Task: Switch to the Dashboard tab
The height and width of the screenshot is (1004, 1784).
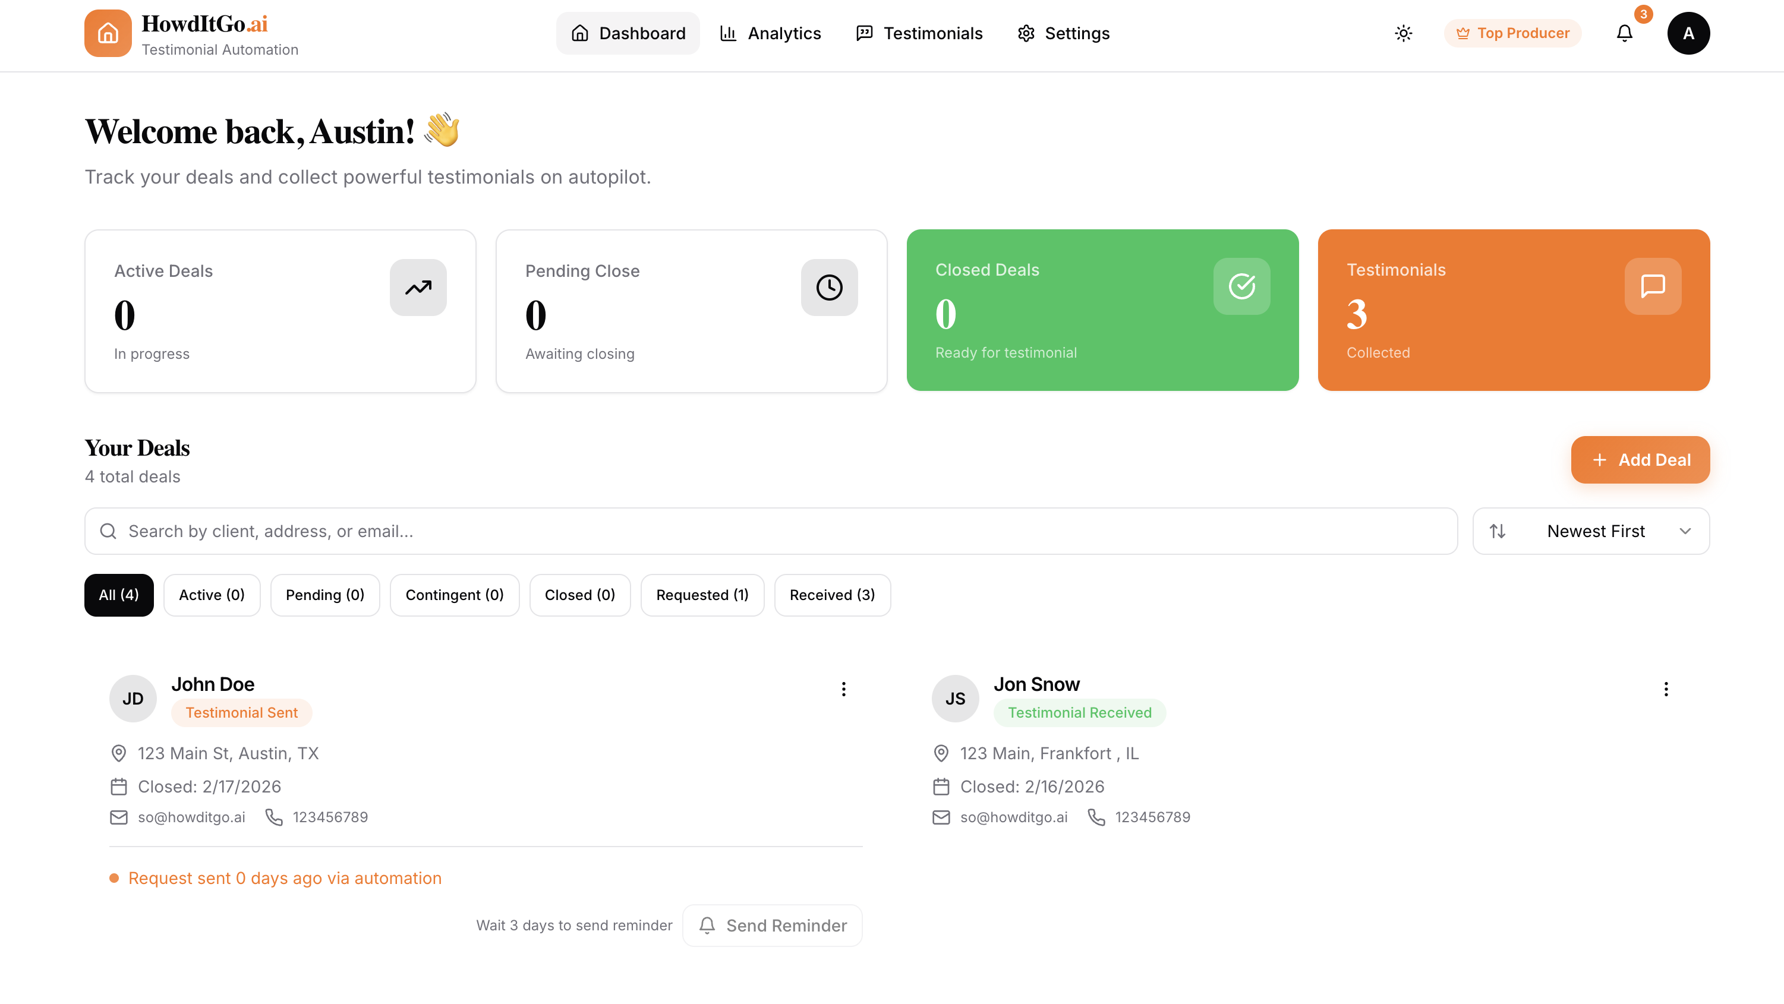Action: pyautogui.click(x=628, y=33)
